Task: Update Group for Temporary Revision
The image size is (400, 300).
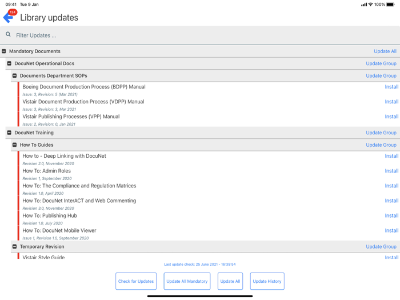Action: tap(381, 247)
